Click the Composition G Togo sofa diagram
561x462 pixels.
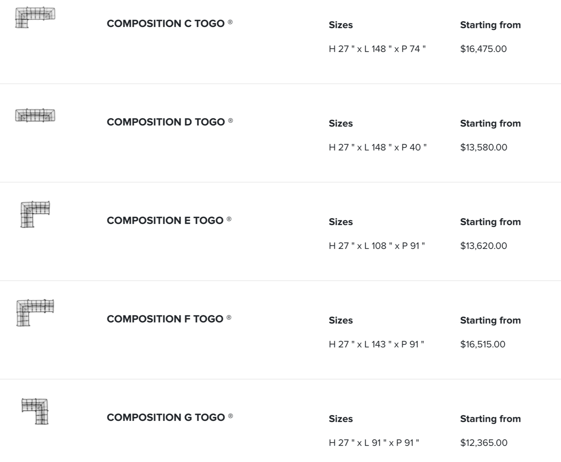click(35, 411)
